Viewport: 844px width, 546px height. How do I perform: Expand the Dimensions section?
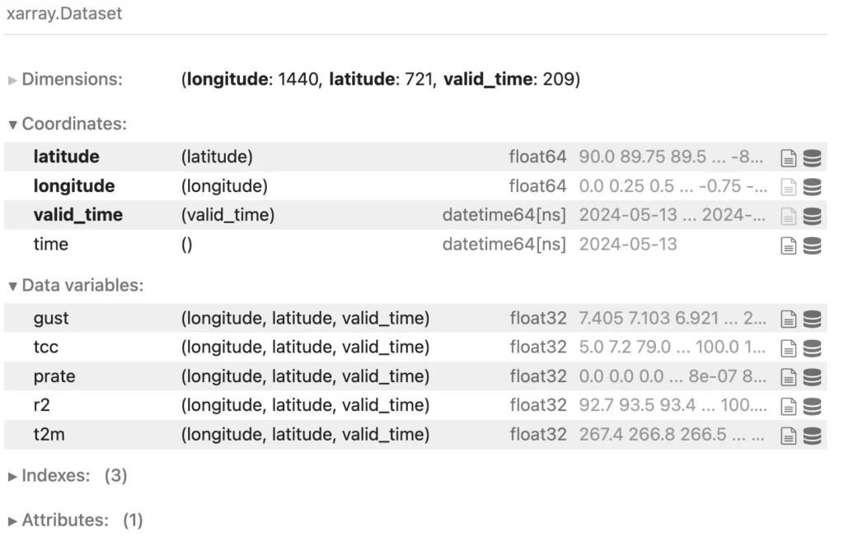pyautogui.click(x=64, y=80)
